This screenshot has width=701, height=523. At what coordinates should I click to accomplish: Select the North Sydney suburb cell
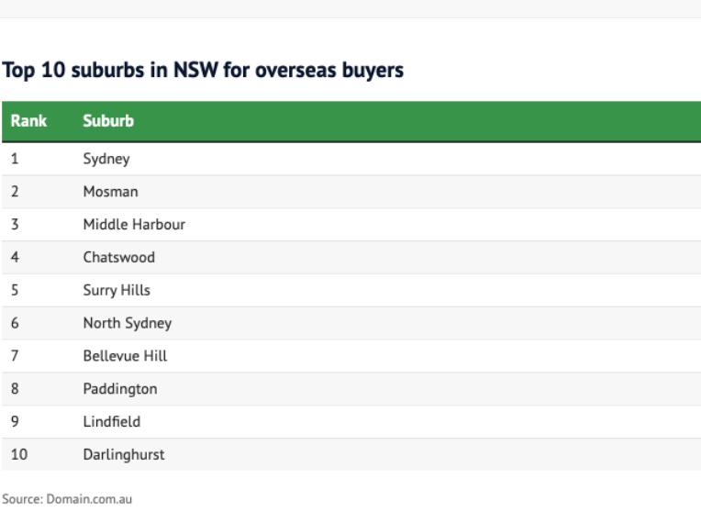(x=127, y=323)
